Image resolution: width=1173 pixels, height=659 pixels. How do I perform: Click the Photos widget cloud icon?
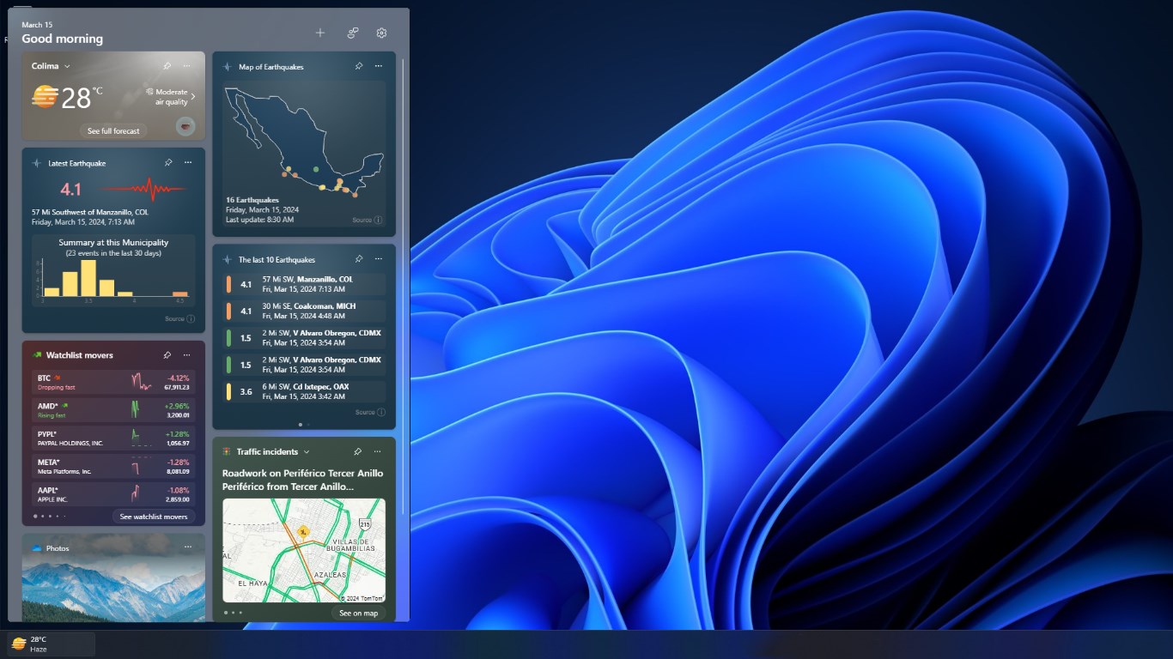[36, 548]
